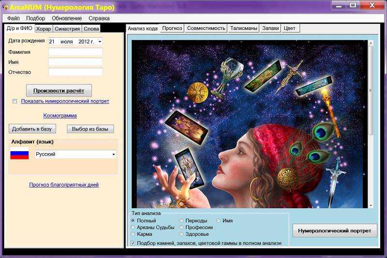Open the Файл menu

[14, 18]
